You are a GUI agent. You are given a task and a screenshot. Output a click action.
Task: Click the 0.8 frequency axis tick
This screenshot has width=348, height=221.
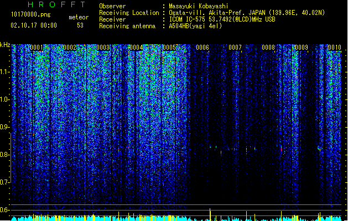tap(5, 155)
